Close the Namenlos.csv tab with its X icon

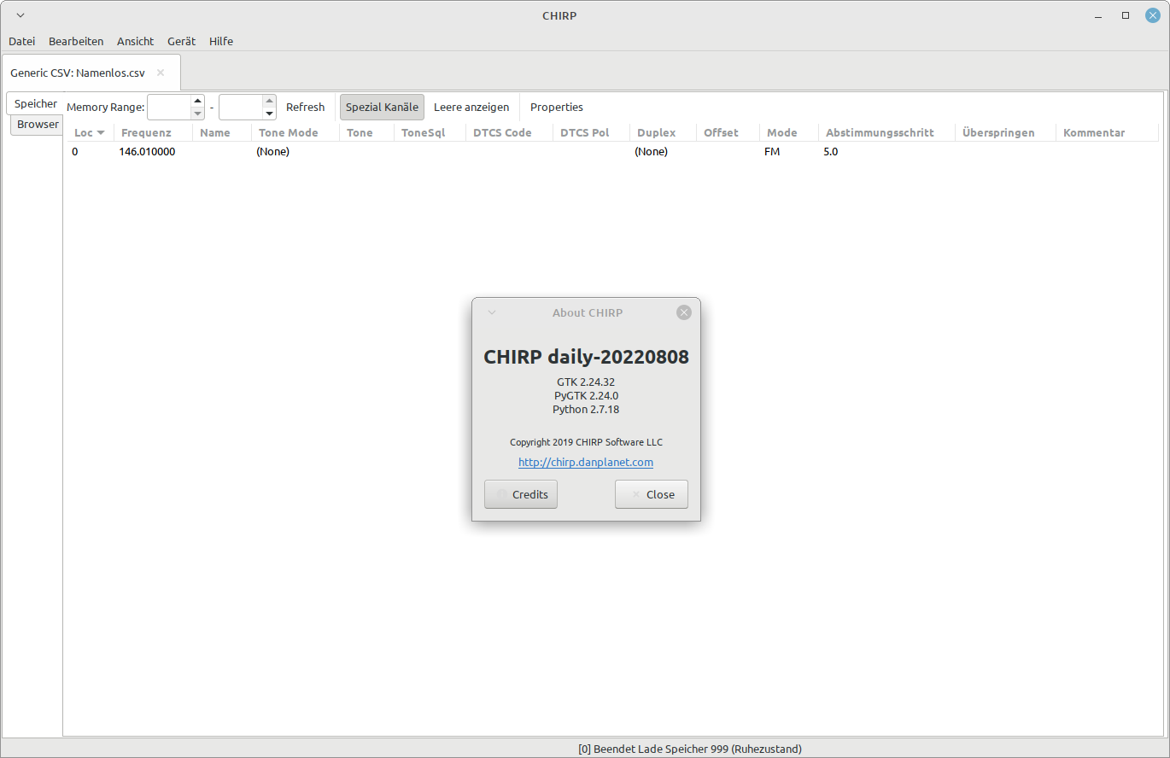click(161, 73)
